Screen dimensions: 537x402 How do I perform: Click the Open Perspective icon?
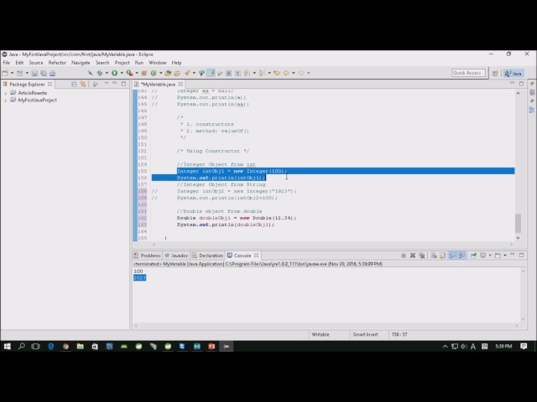click(x=495, y=73)
